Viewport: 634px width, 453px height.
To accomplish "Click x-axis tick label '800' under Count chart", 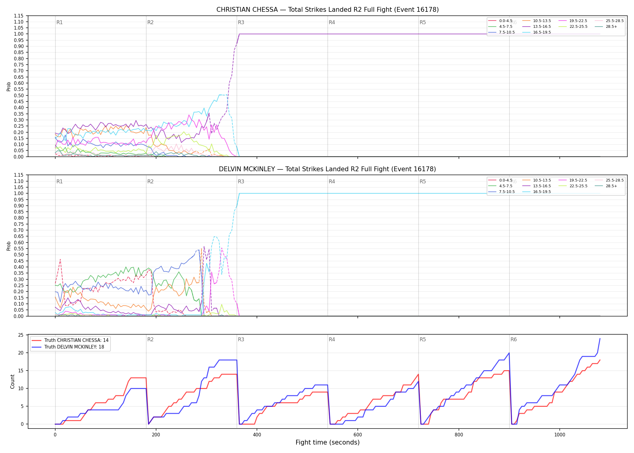I will pyautogui.click(x=459, y=435).
